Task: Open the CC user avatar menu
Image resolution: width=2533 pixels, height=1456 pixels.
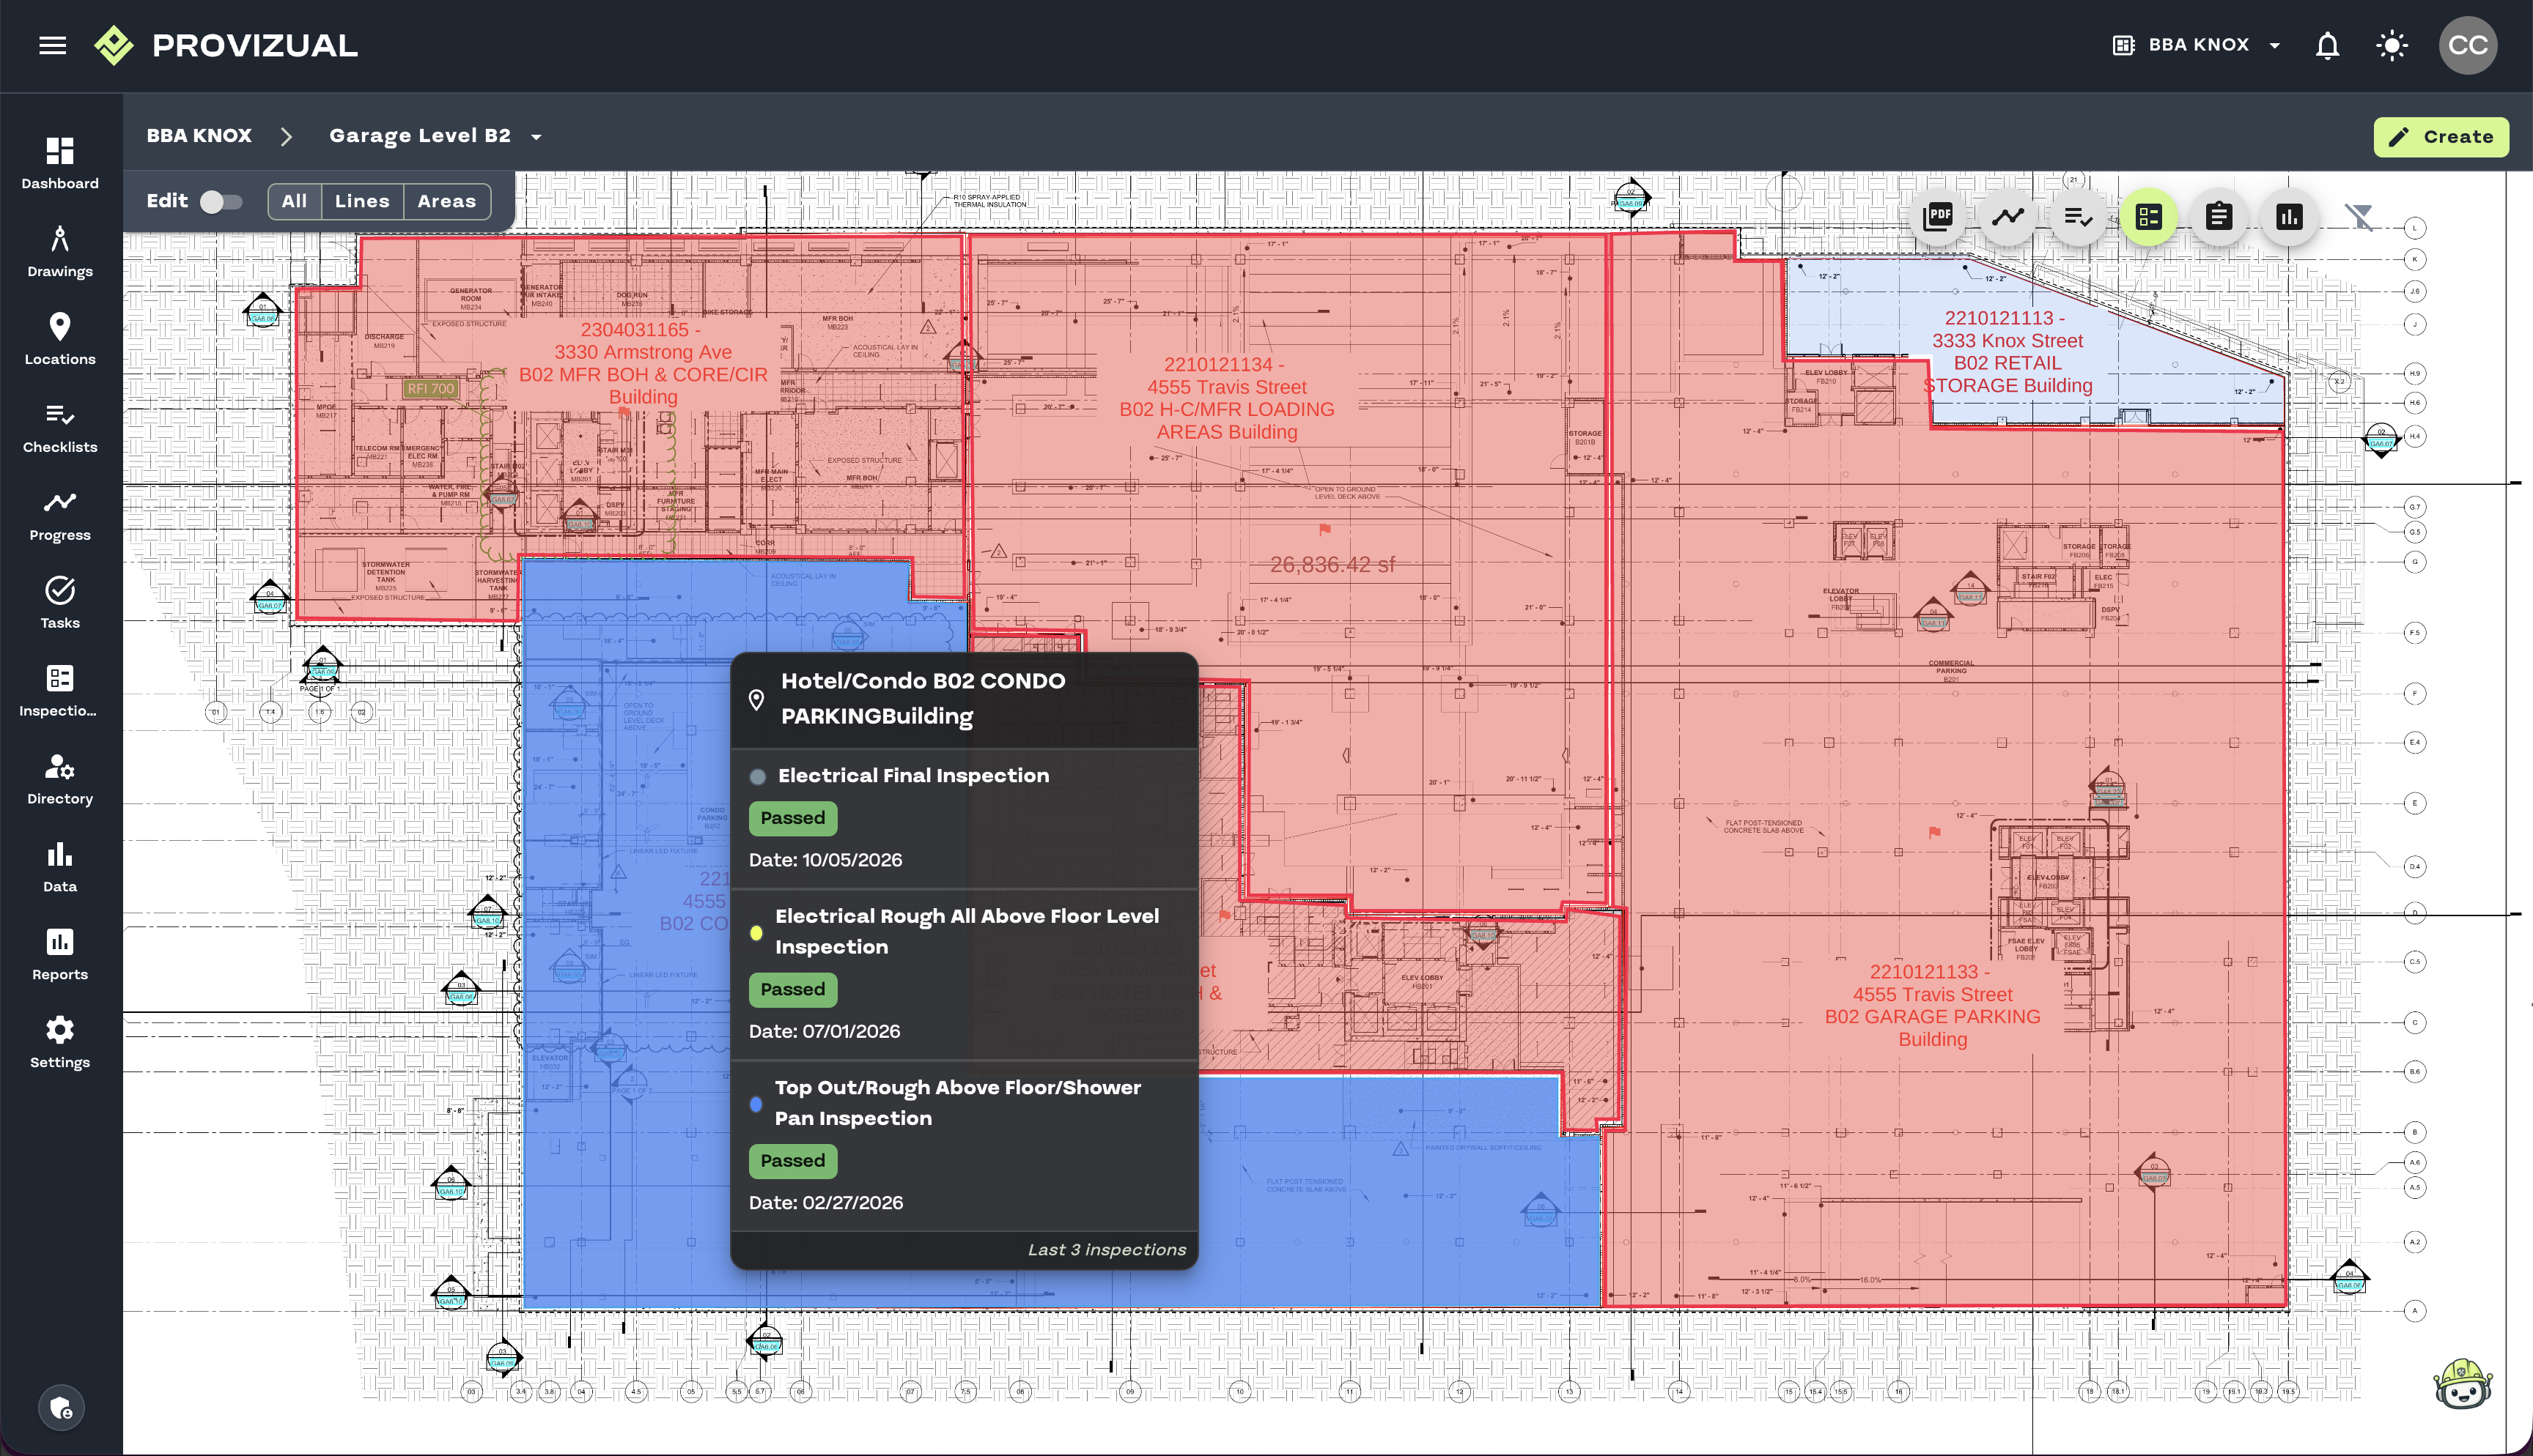Action: coord(2468,45)
